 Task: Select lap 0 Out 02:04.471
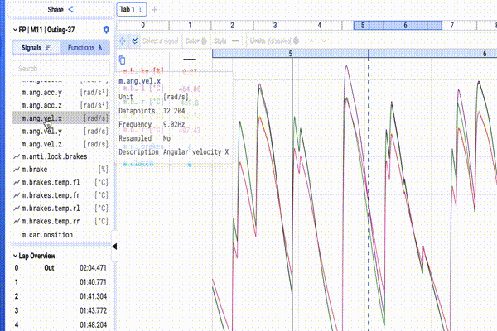(x=60, y=268)
